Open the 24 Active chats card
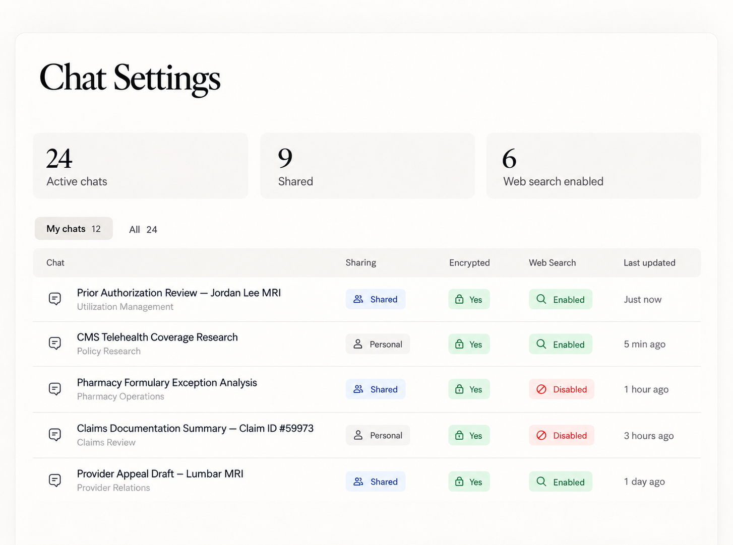Screen dimensions: 733x545 (141, 166)
